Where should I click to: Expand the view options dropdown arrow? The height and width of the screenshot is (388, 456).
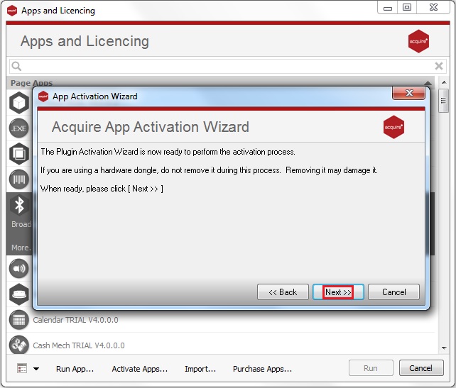tap(36, 369)
